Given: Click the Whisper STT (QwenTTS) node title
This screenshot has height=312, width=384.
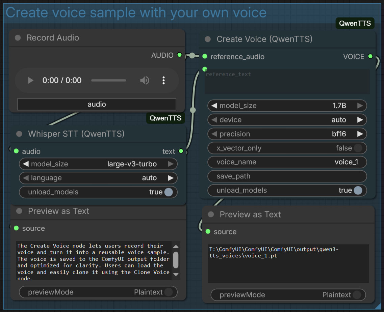Looking at the screenshot, I should click(x=76, y=134).
